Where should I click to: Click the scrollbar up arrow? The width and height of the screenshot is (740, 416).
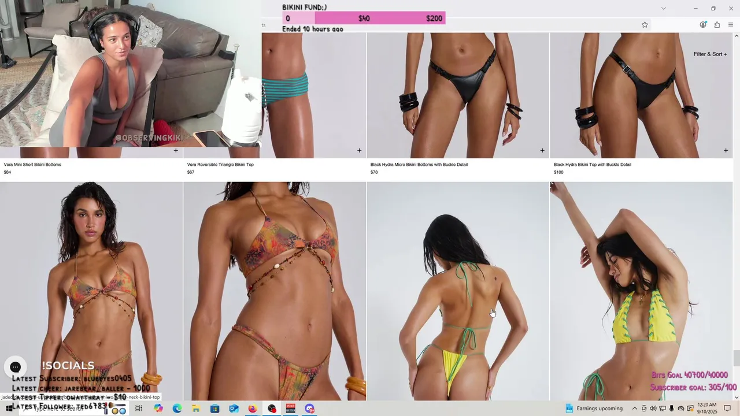(737, 36)
